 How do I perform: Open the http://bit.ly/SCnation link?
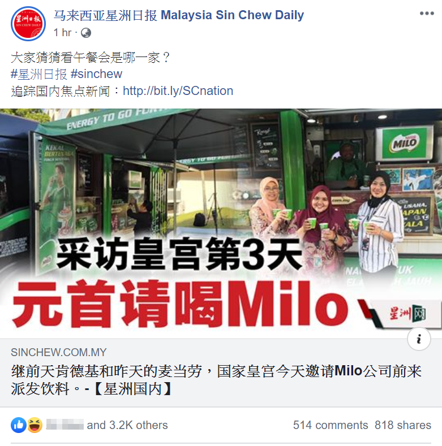(x=178, y=91)
